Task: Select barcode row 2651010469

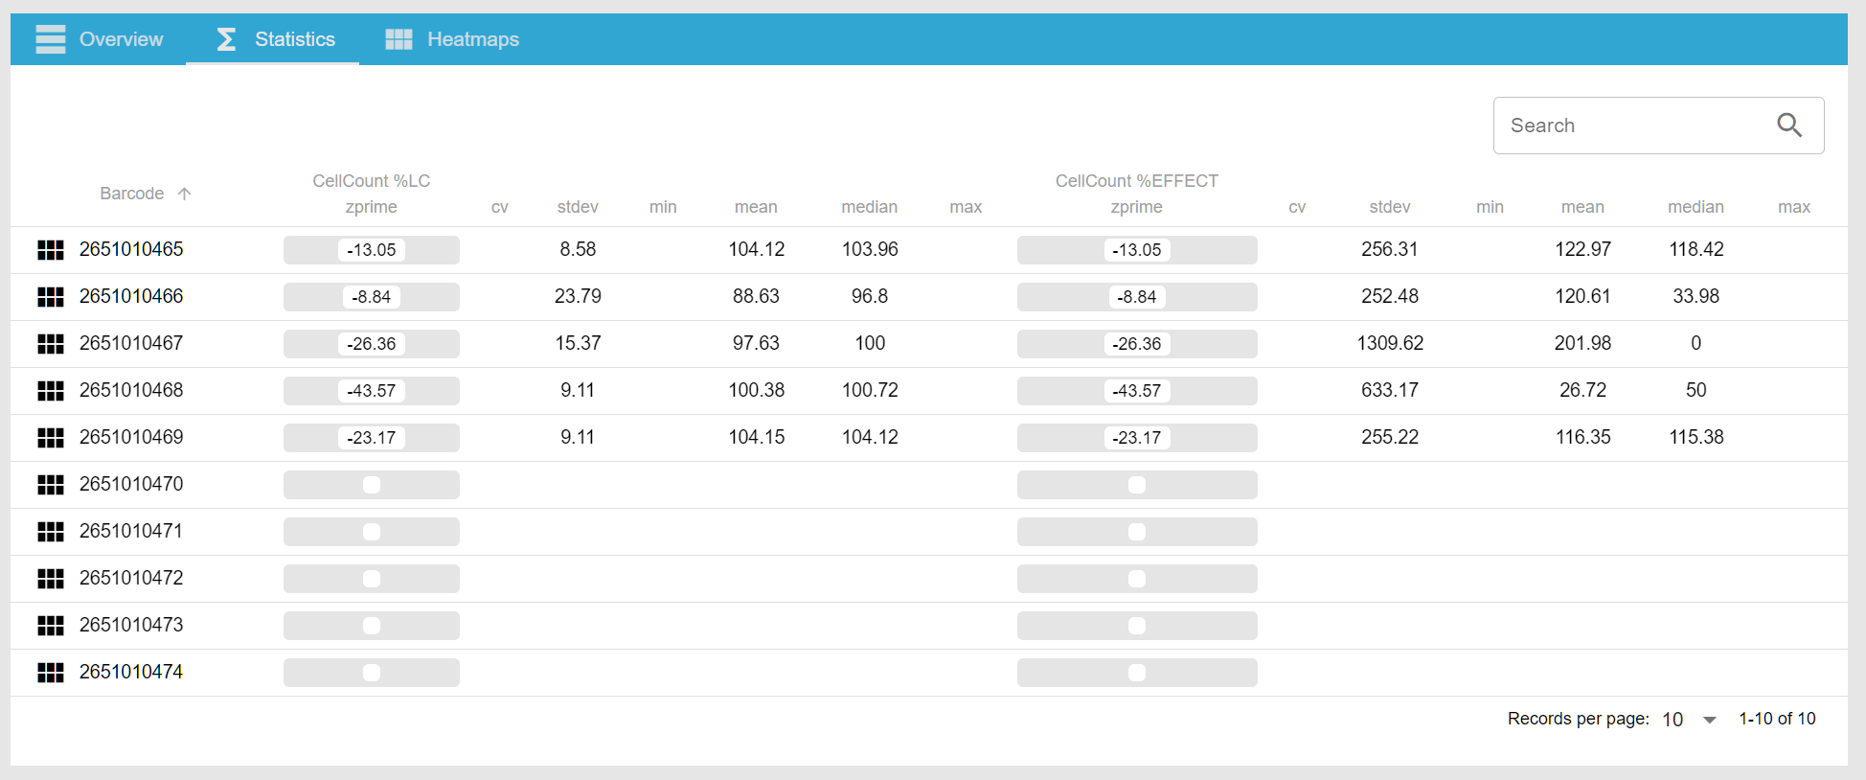Action: [131, 438]
